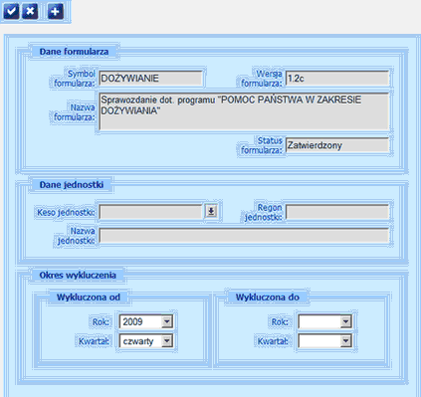Open the Keso jednostki lookup arrow button
This screenshot has height=397, width=421.
point(211,211)
